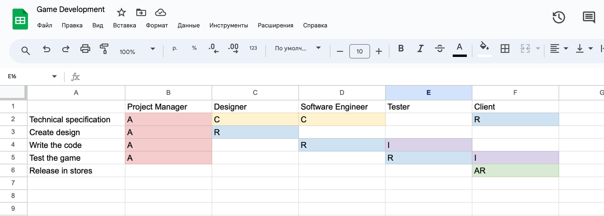The height and width of the screenshot is (216, 604).
Task: Click the font size input field
Action: 359,51
